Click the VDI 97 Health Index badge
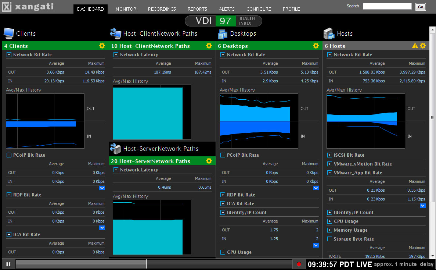This screenshot has width=436, height=270. (223, 21)
